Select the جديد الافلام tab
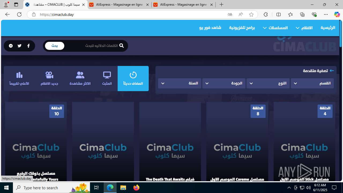Screen dimensions: 343x193 [x=49, y=79]
